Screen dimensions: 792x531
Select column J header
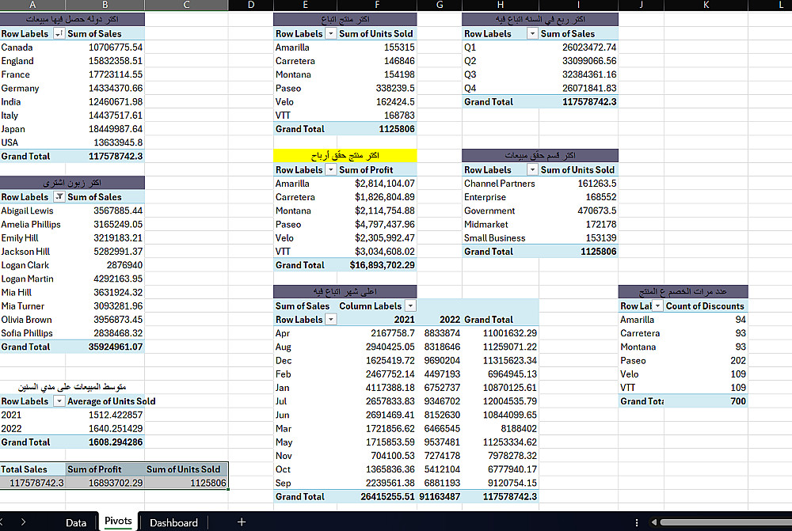[641, 5]
